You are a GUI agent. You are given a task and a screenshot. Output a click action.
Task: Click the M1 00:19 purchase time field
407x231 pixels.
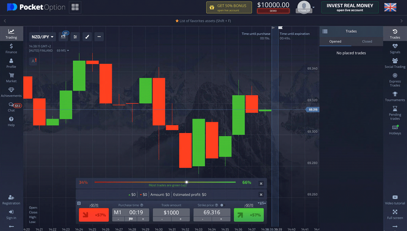(x=131, y=212)
